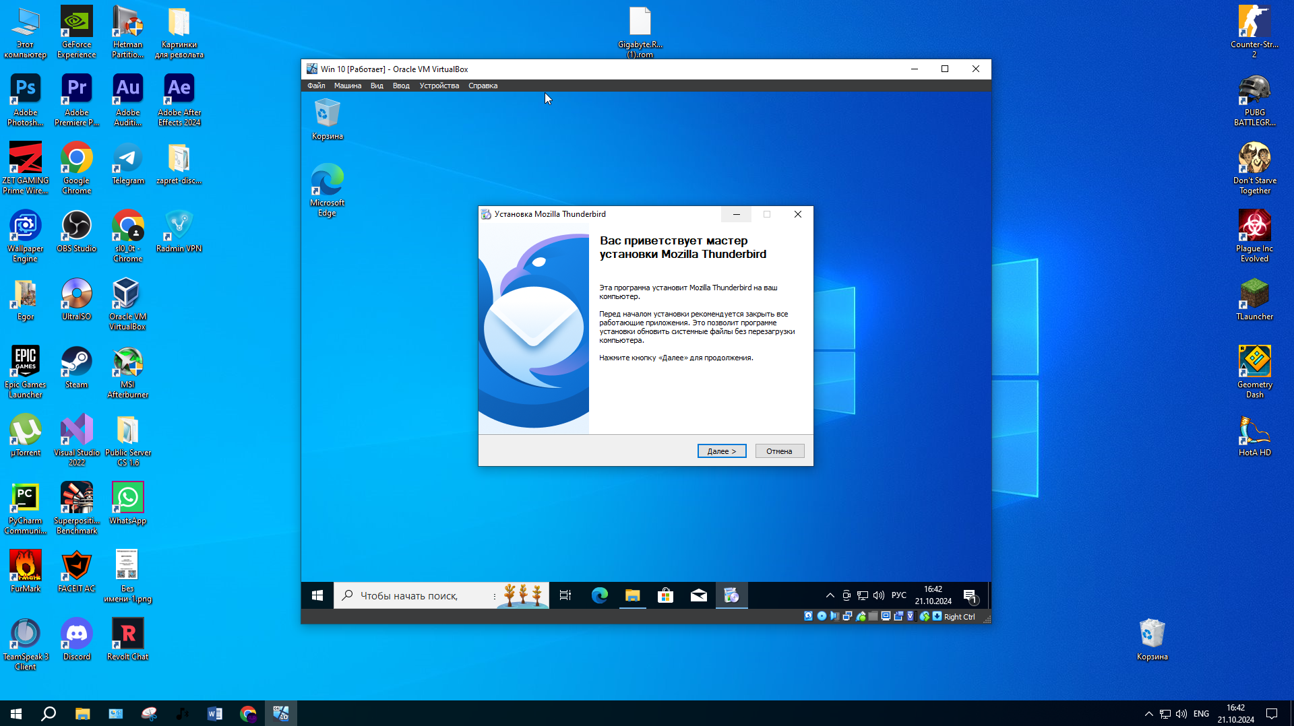
Task: Select the Gigabyte ROM file on desktop
Action: tap(640, 32)
